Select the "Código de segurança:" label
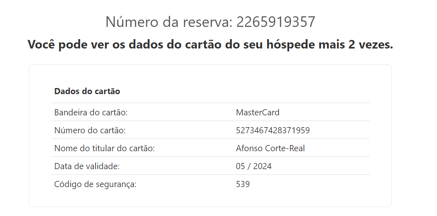The image size is (437, 216). 95,184
